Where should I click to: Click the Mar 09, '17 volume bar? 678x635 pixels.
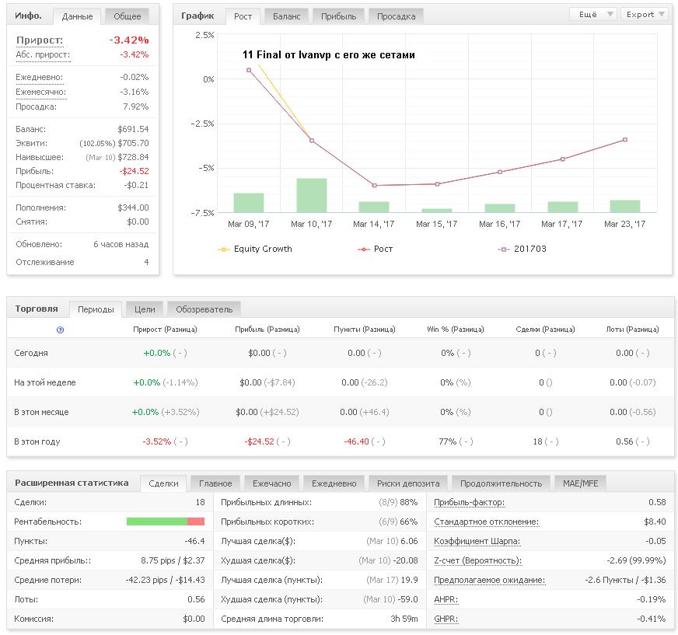coord(249,203)
